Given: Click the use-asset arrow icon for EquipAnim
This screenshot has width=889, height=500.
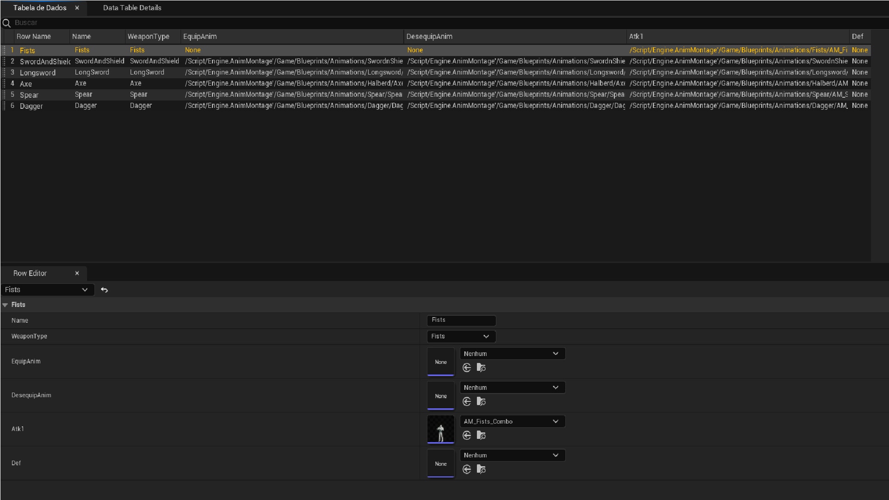Looking at the screenshot, I should (467, 368).
